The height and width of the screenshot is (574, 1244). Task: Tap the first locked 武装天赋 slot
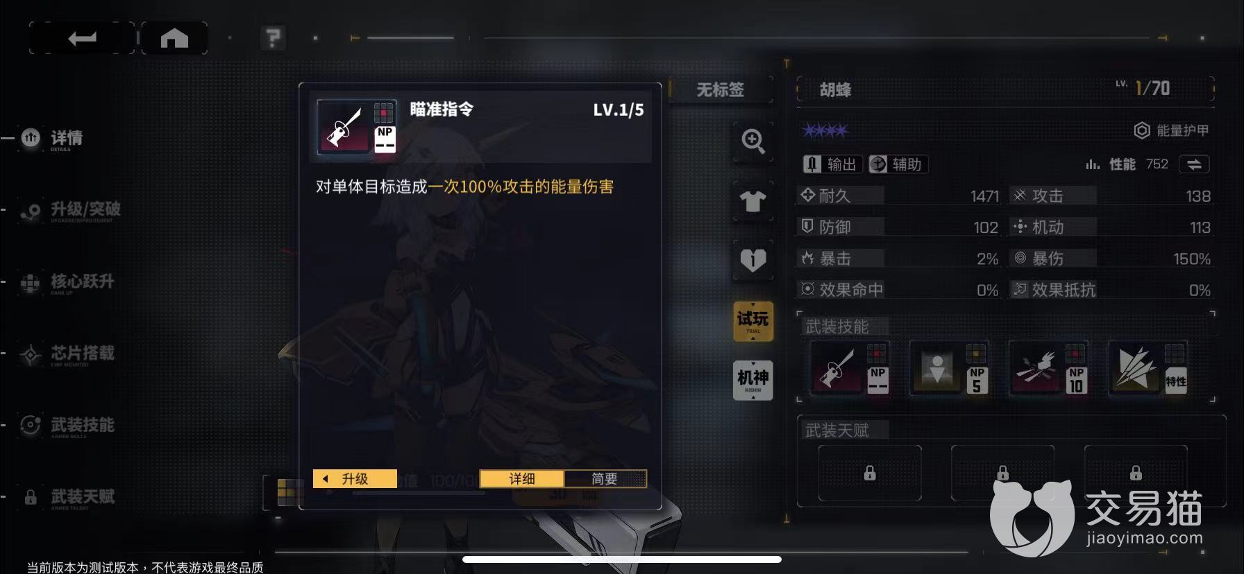[870, 473]
